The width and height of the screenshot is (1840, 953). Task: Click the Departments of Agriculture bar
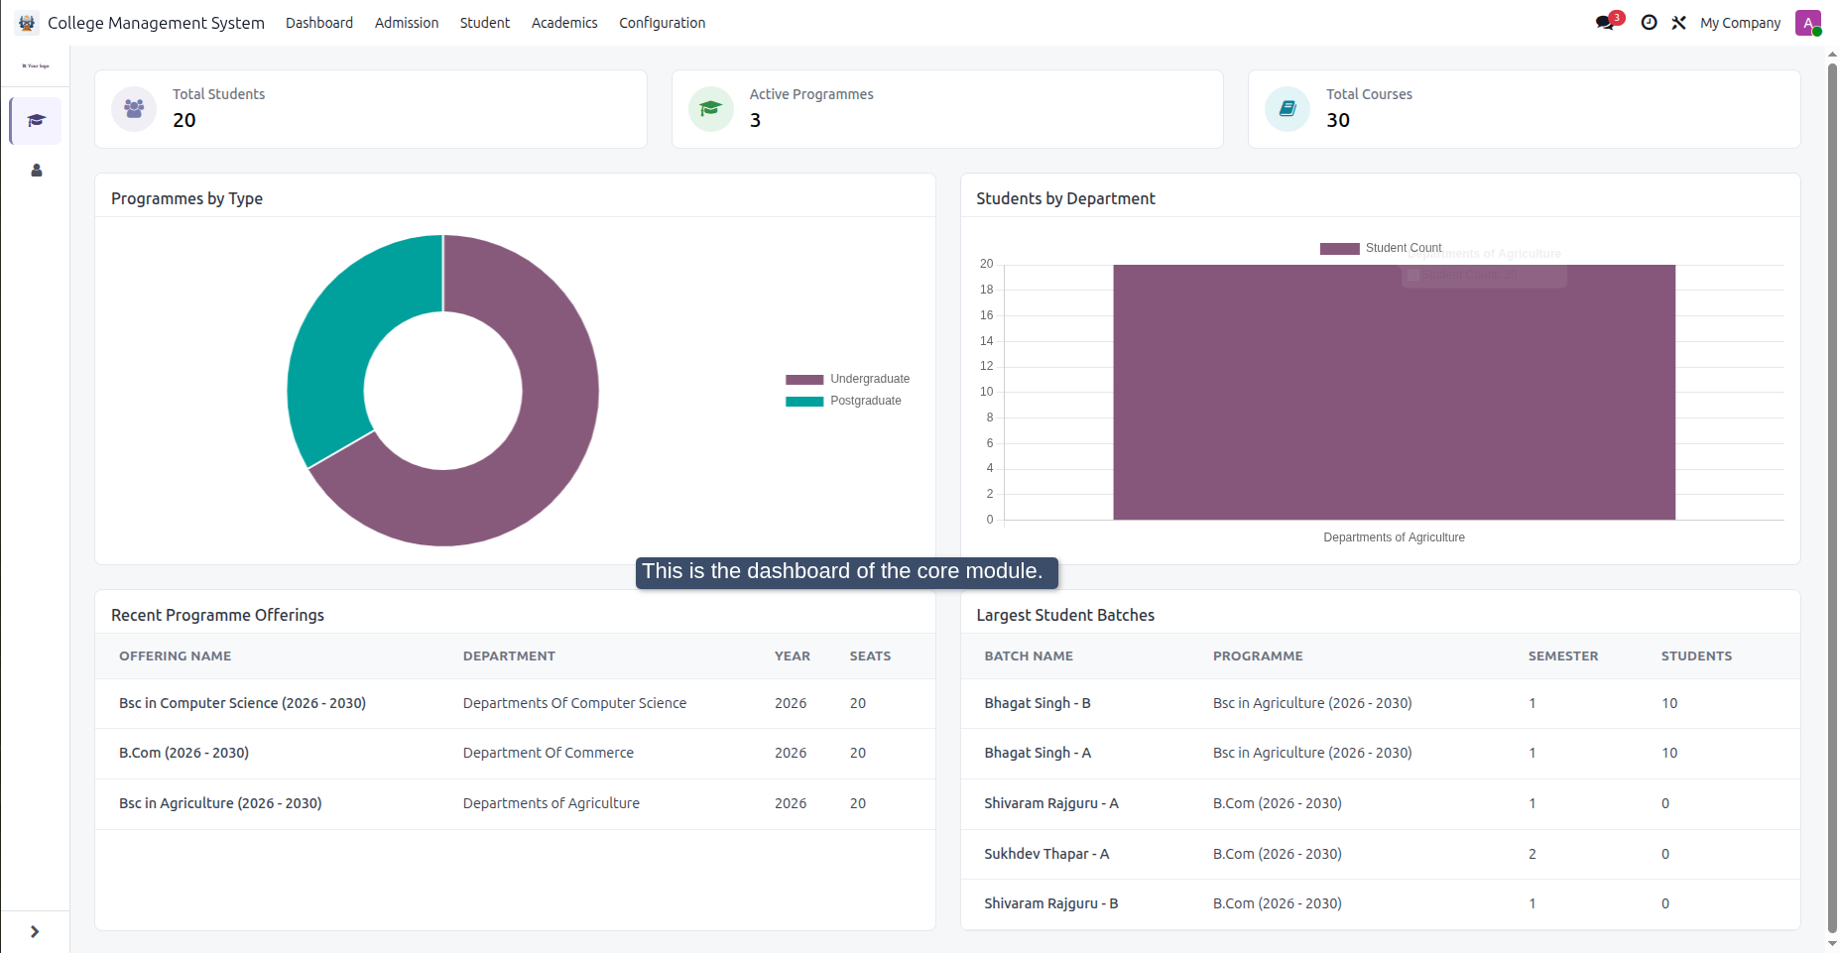click(1394, 392)
